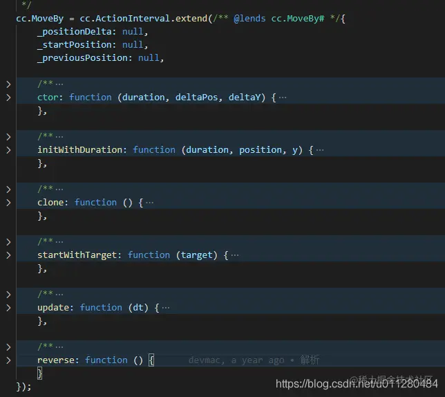Click the reverse function name

(55, 360)
